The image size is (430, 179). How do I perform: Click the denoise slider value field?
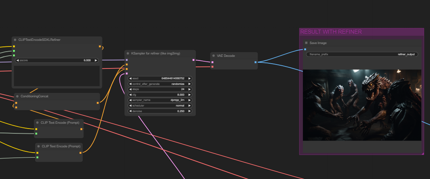(160, 111)
